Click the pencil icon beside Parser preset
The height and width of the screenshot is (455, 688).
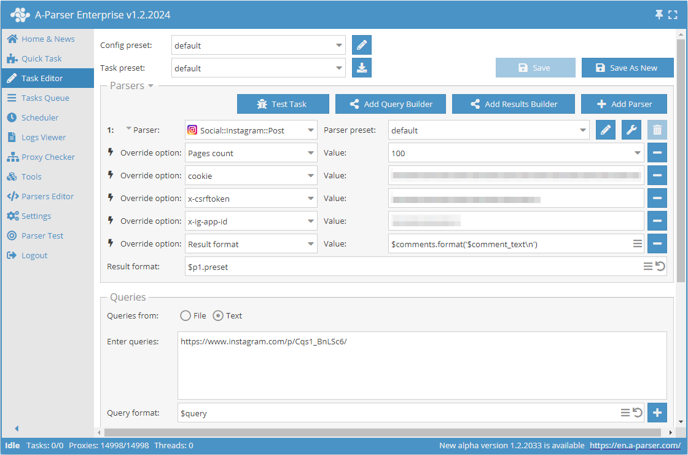tap(606, 130)
